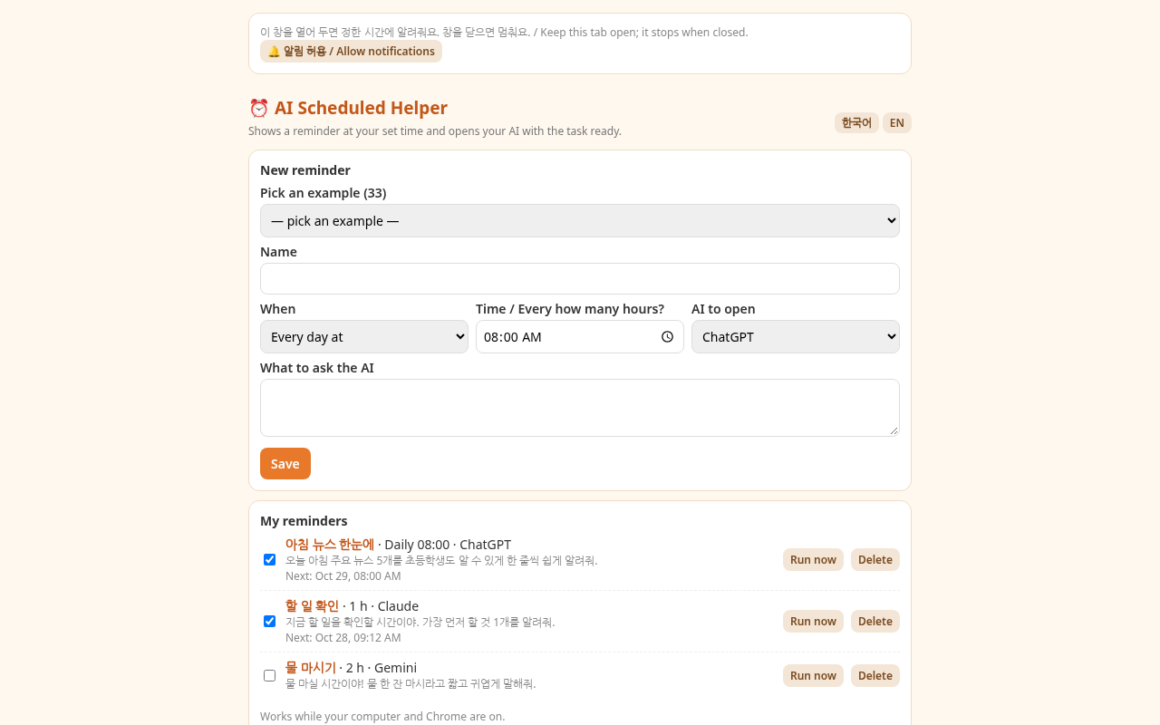The width and height of the screenshot is (1160, 725).
Task: Click the alarm clock emoji beside the title
Action: click(259, 108)
